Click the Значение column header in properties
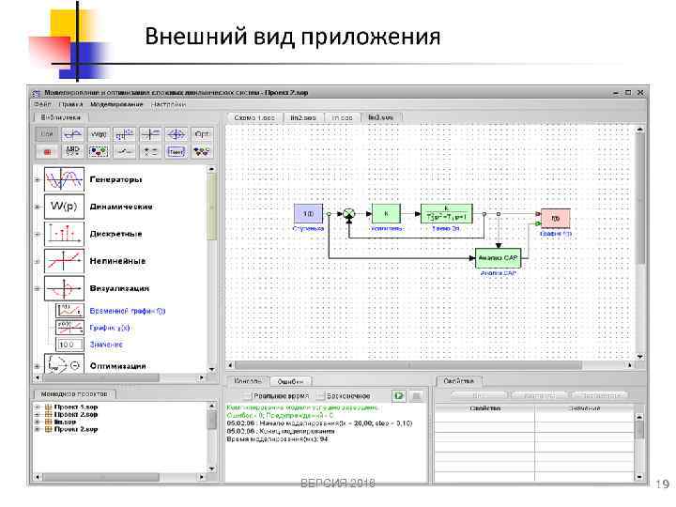This screenshot has width=676, height=507. pyautogui.click(x=585, y=408)
